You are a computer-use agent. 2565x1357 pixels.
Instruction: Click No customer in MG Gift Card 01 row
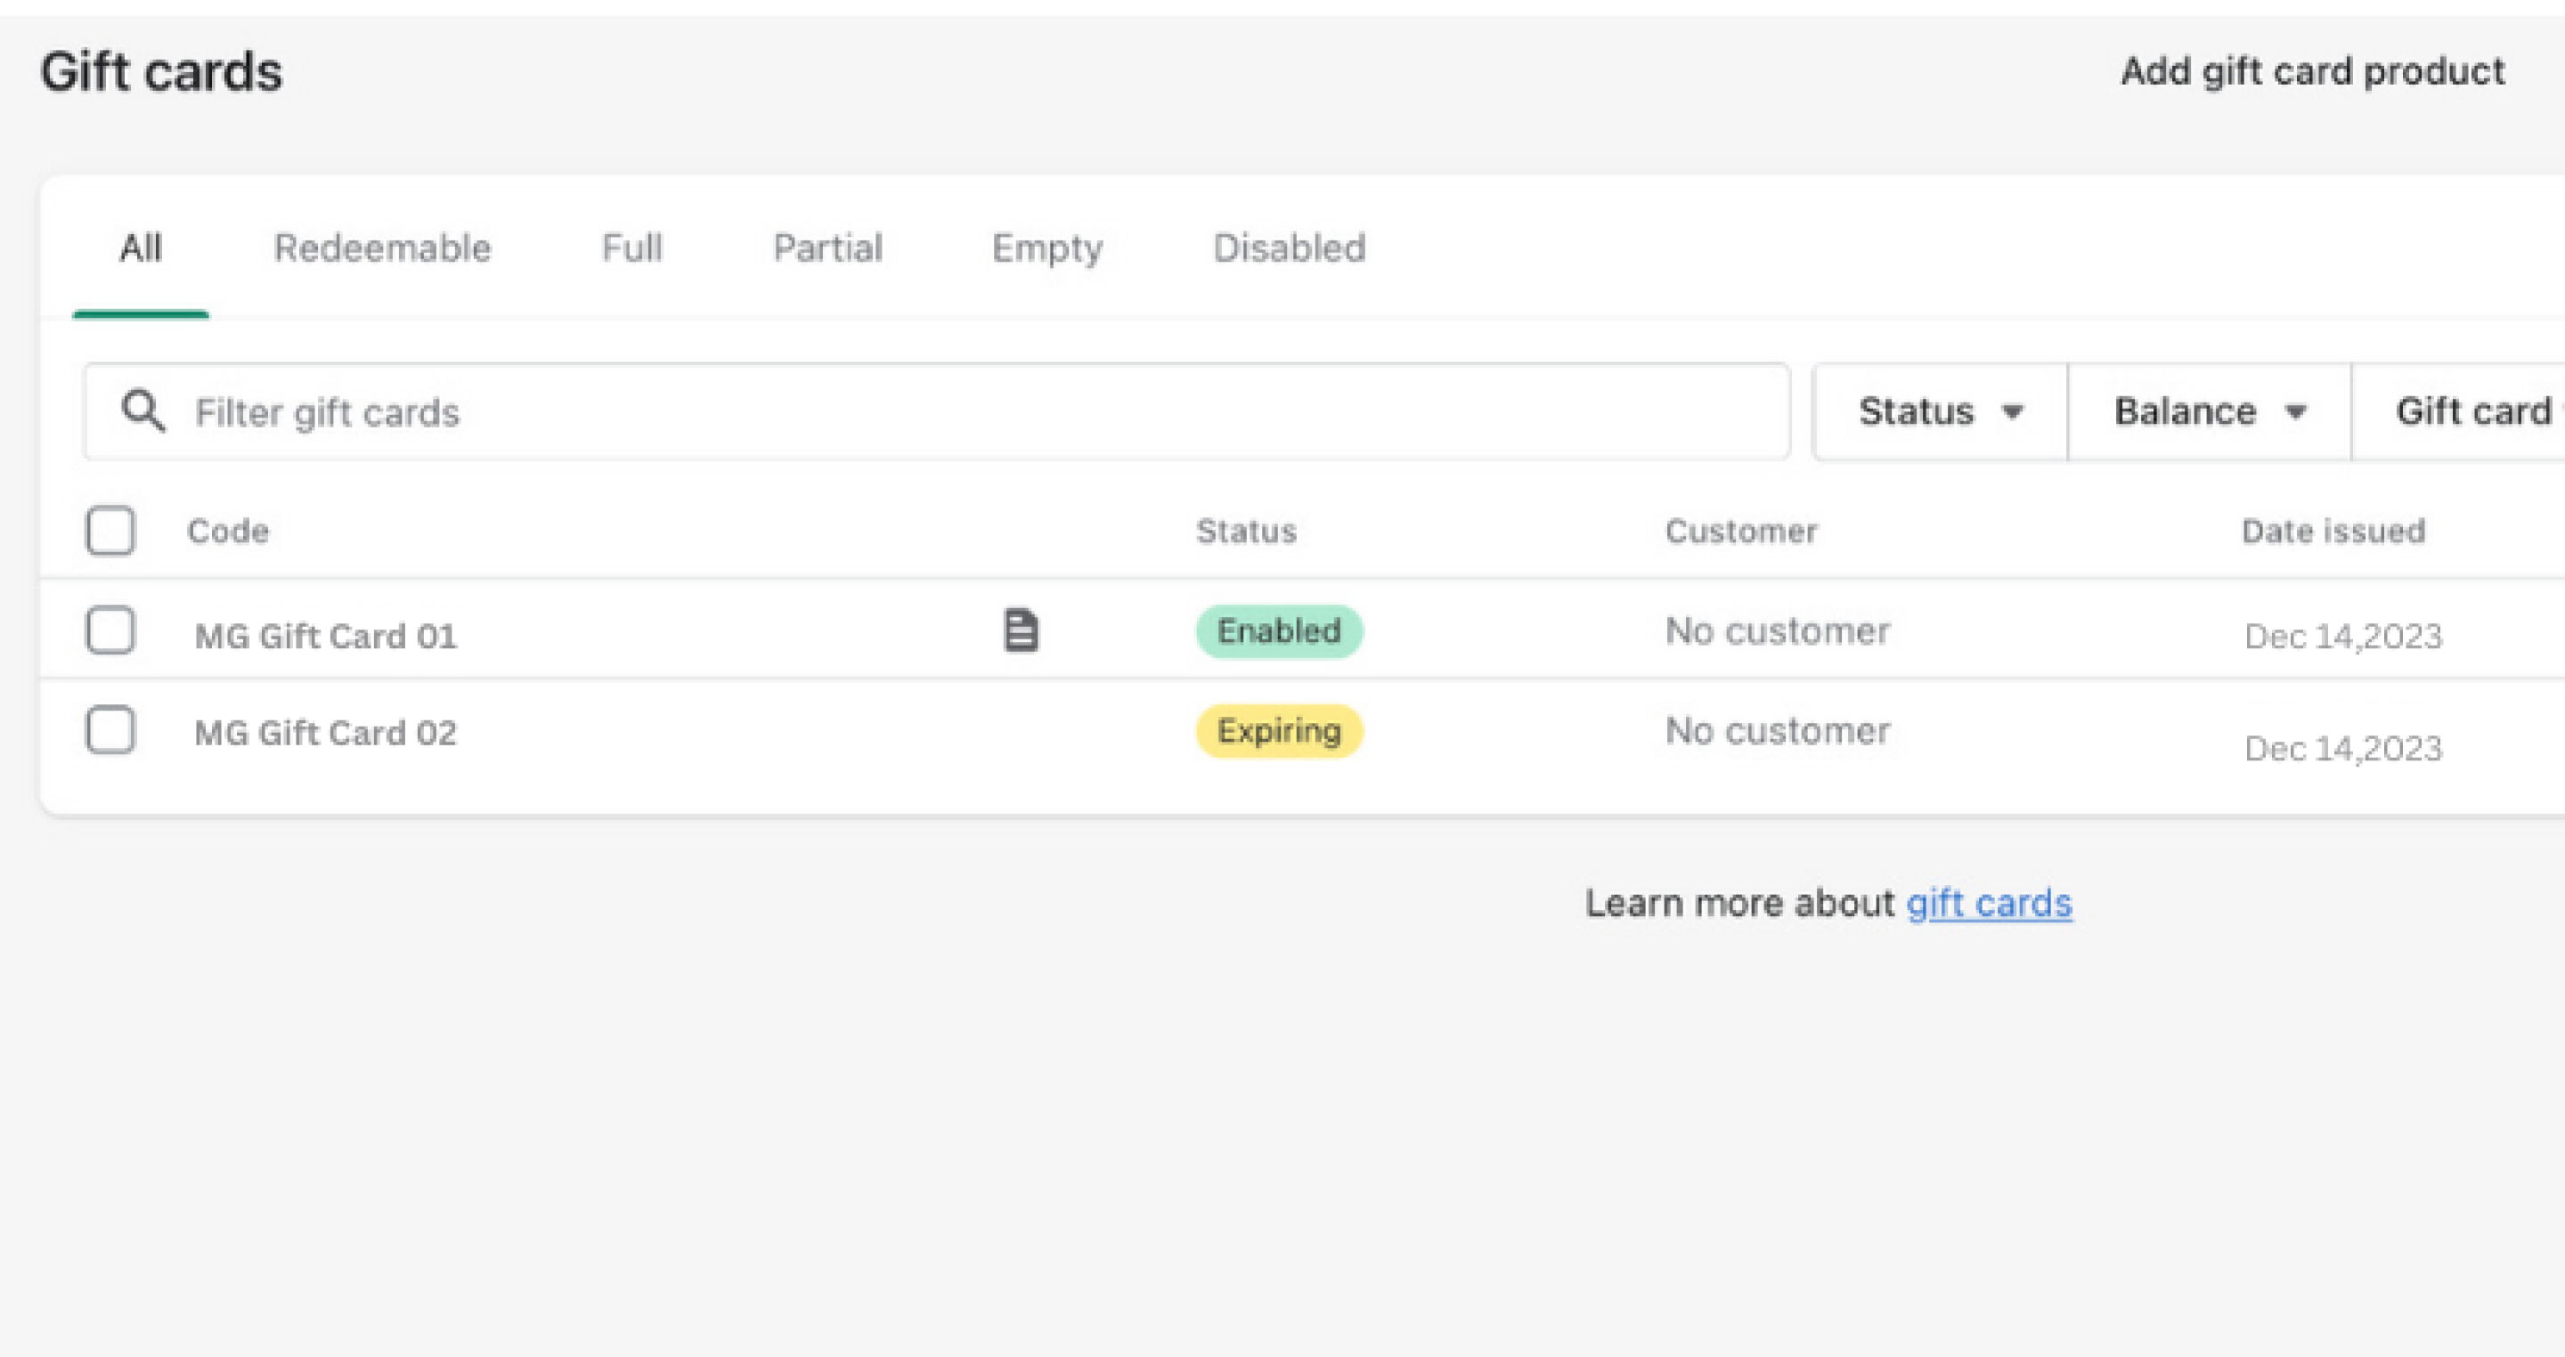[x=1778, y=631]
